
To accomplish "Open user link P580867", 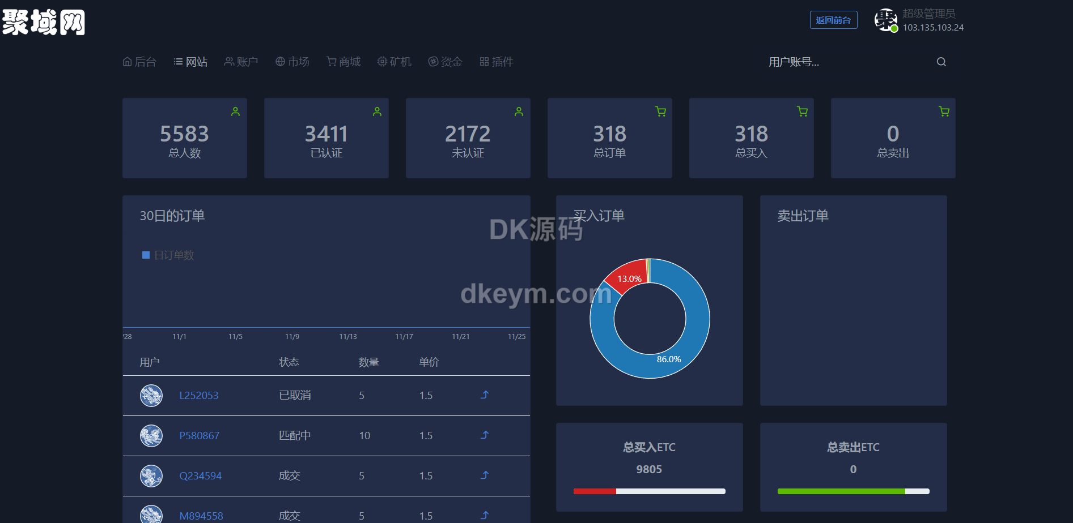I will 199,436.
